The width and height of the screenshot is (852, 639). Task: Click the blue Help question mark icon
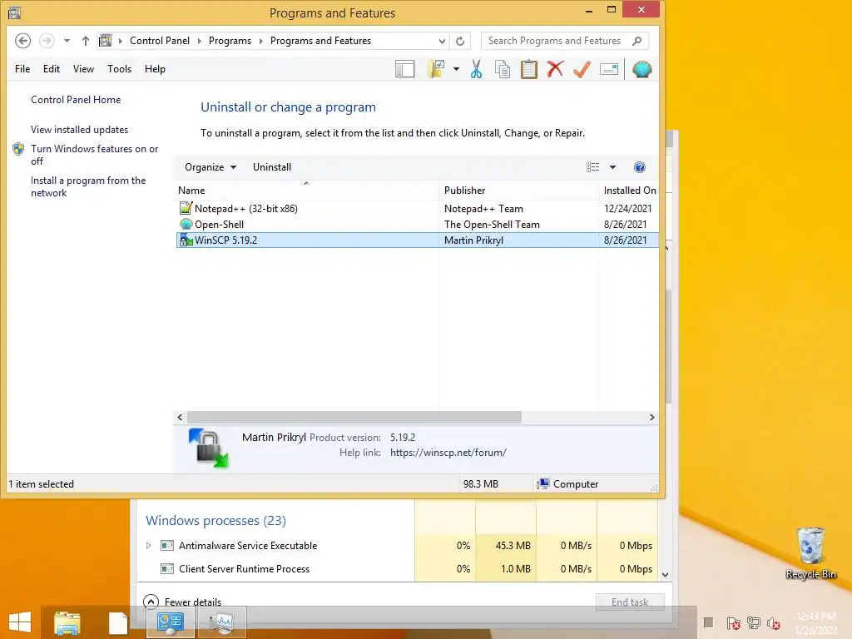[640, 166]
